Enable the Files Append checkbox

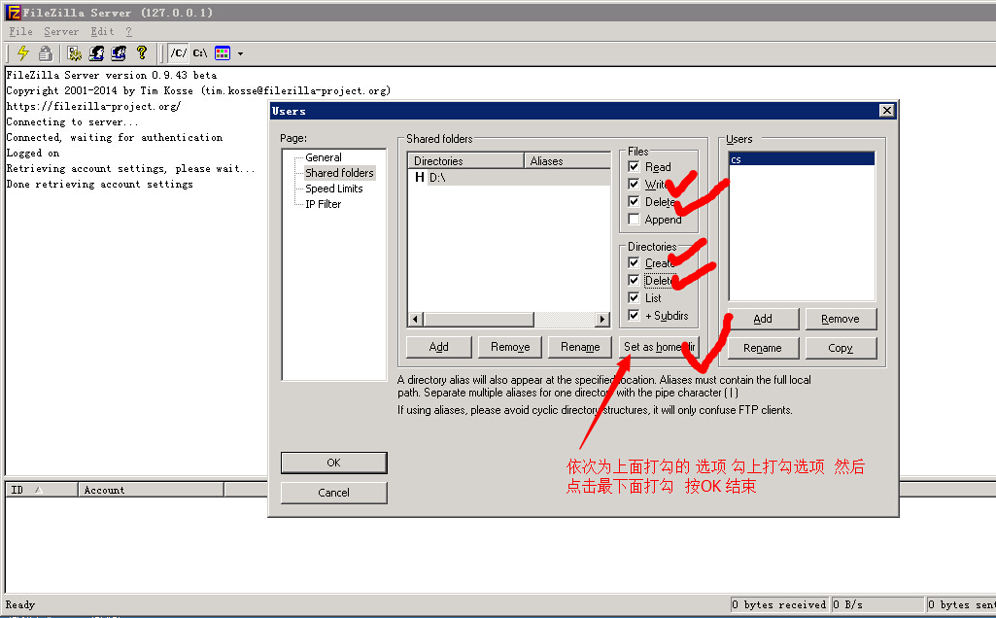634,220
